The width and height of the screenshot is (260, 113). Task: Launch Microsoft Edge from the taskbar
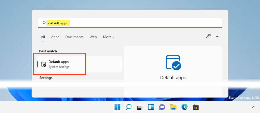click(x=184, y=107)
